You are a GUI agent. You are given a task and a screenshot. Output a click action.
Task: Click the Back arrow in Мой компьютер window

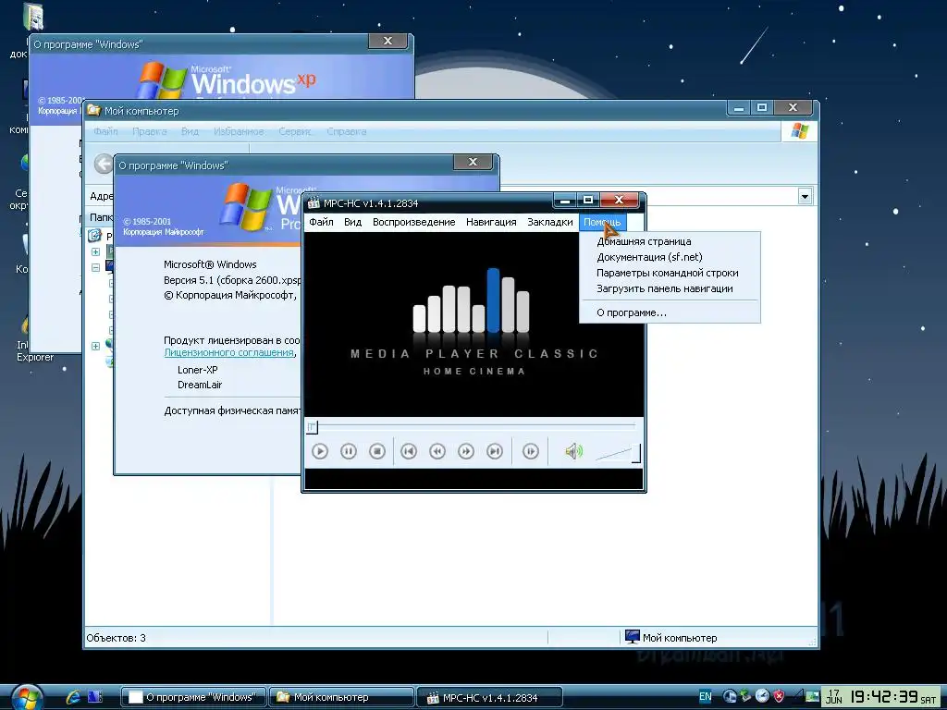point(104,164)
